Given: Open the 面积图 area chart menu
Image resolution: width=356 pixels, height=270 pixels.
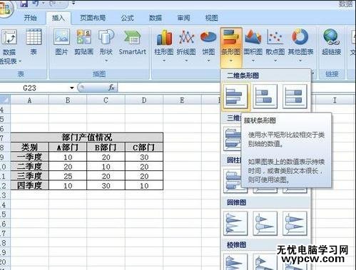Looking at the screenshot, I should click(253, 45).
